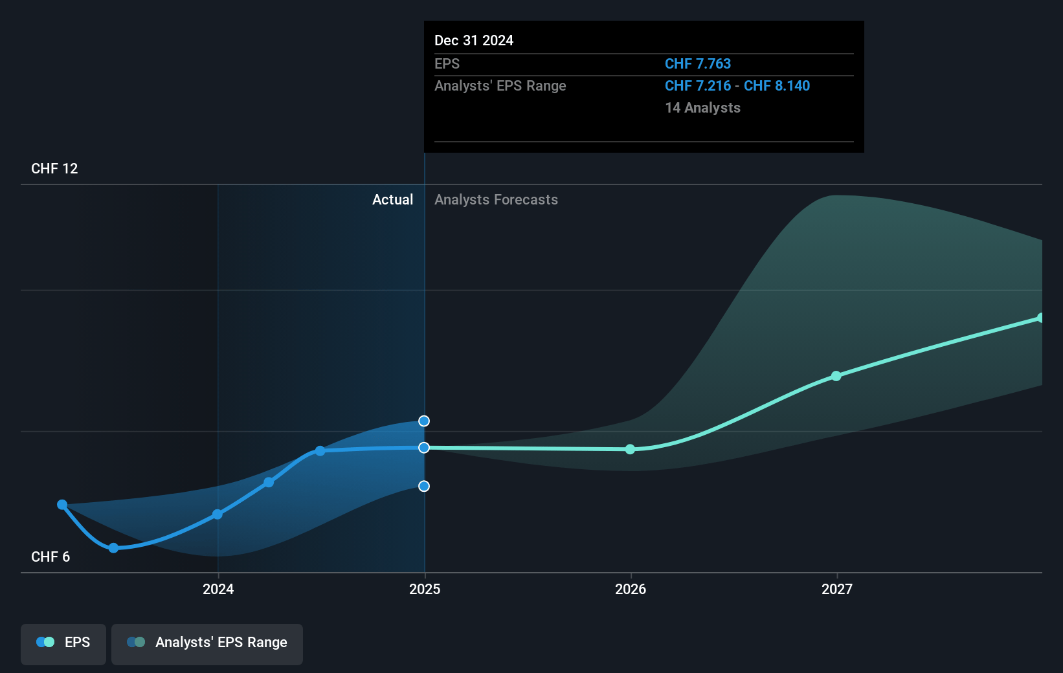Viewport: 1063px width, 673px height.
Task: Click the EPS point between 2024 and mid-2024
Action: 269,482
